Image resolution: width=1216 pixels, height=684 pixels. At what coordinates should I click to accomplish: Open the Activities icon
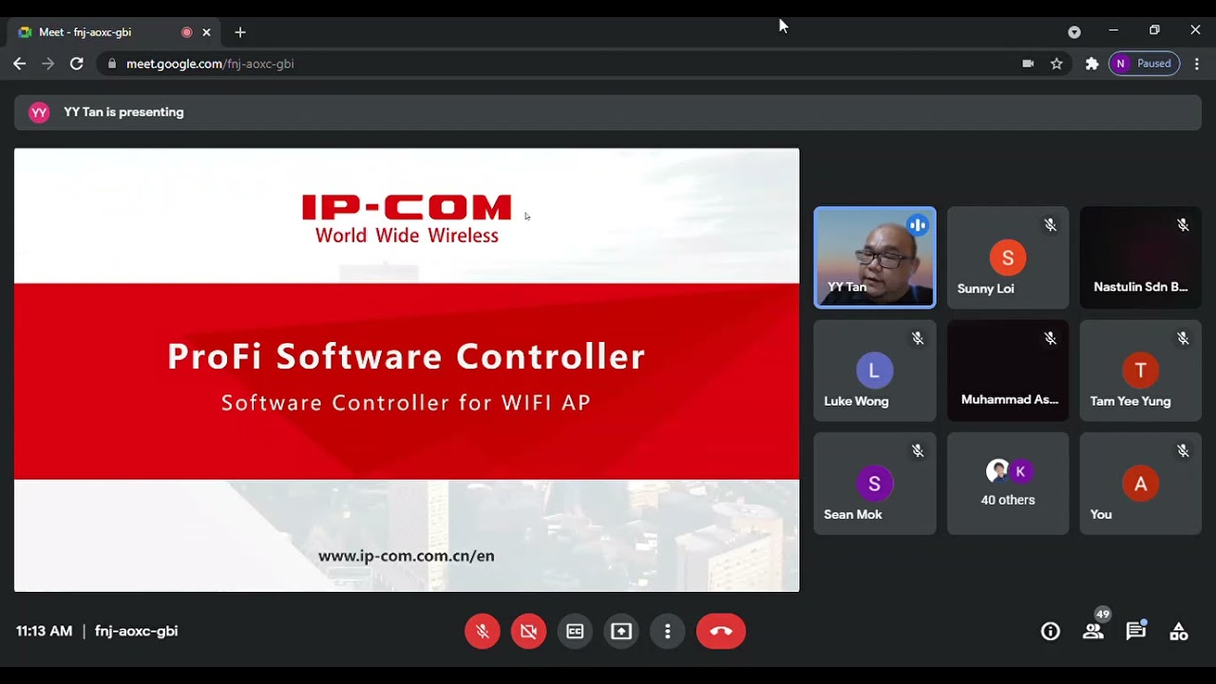pos(1179,631)
